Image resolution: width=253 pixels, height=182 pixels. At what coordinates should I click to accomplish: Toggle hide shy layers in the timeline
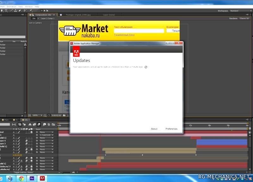(30, 124)
